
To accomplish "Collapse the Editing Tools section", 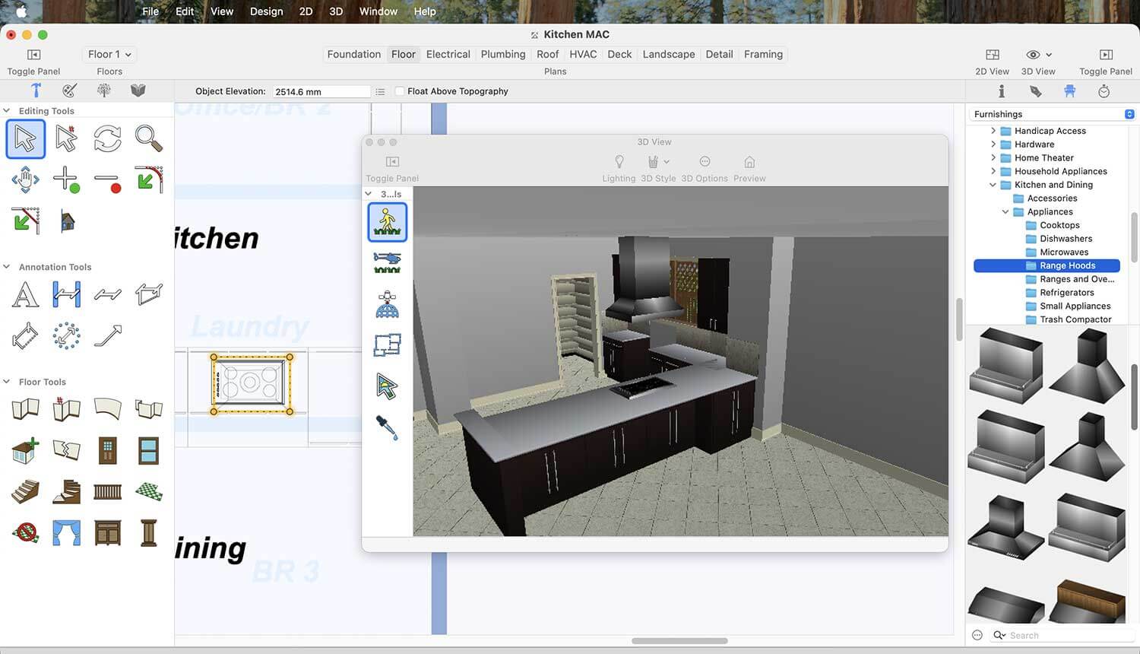I will point(7,111).
